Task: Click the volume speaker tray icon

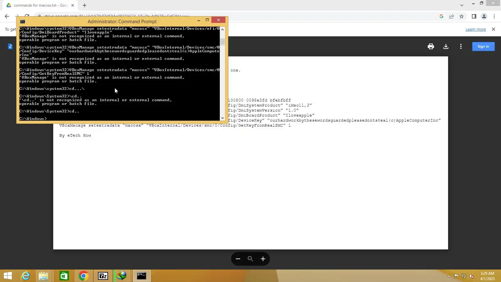Action: coord(471,276)
